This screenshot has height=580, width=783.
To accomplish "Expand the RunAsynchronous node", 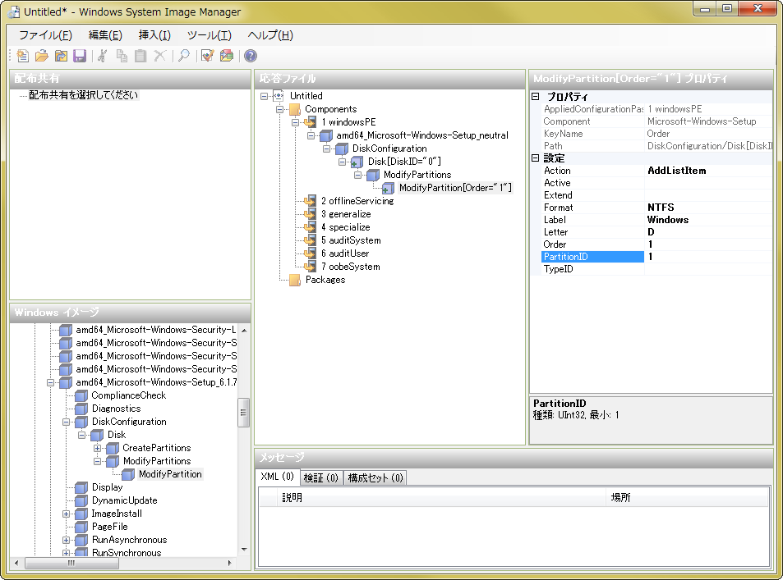I will point(66,540).
